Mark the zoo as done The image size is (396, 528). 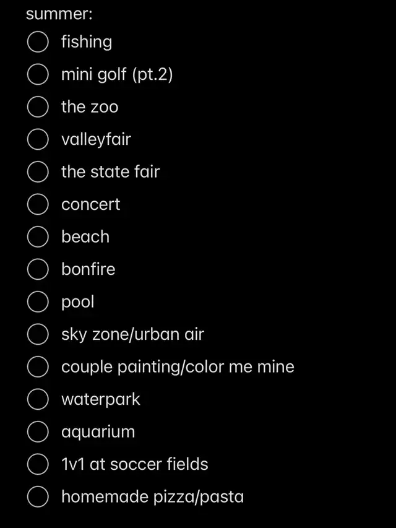pyautogui.click(x=38, y=107)
